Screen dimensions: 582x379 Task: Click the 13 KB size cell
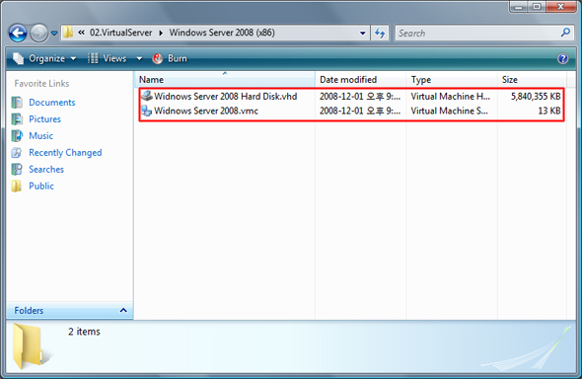click(x=549, y=111)
